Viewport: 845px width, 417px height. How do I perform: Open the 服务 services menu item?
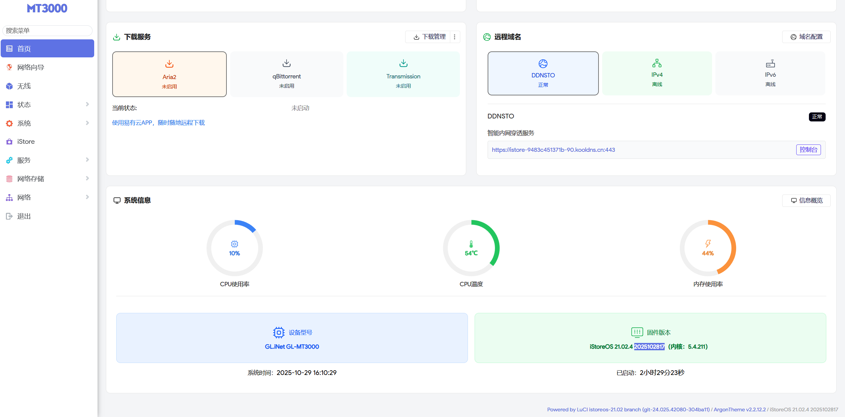[x=24, y=160]
